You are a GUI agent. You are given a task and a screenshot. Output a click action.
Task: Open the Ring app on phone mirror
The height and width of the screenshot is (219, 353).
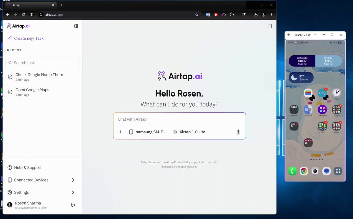[322, 93]
